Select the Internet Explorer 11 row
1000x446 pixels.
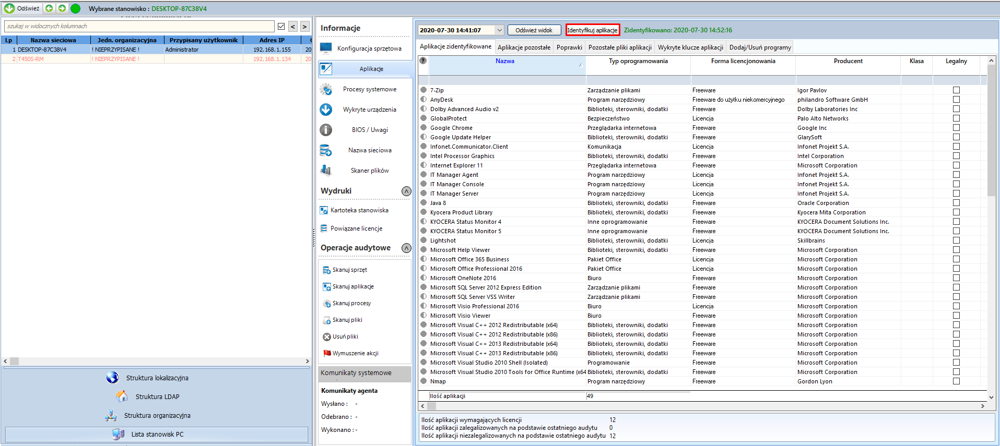(702, 165)
